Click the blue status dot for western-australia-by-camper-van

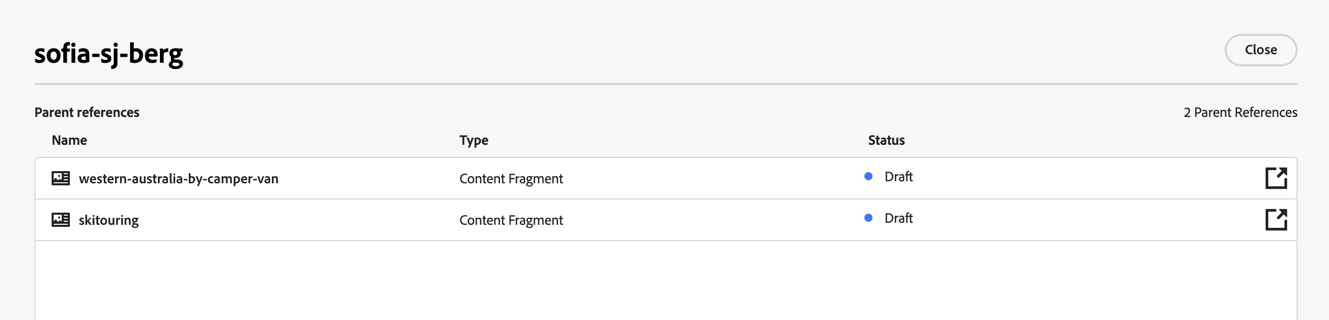[868, 177]
